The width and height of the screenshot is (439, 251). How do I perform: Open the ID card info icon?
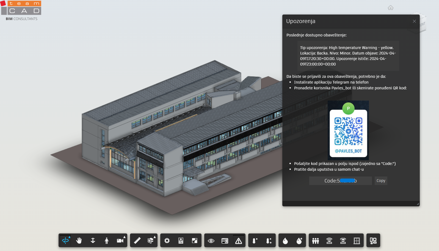pos(225,241)
